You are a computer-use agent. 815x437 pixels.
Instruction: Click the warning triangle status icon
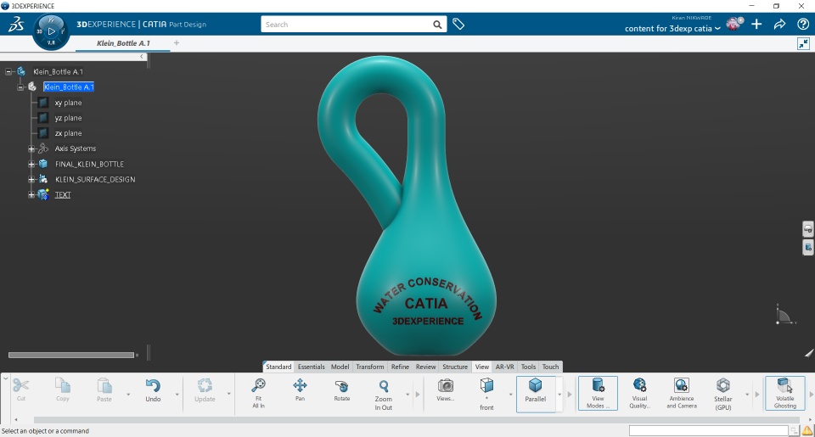click(x=807, y=430)
